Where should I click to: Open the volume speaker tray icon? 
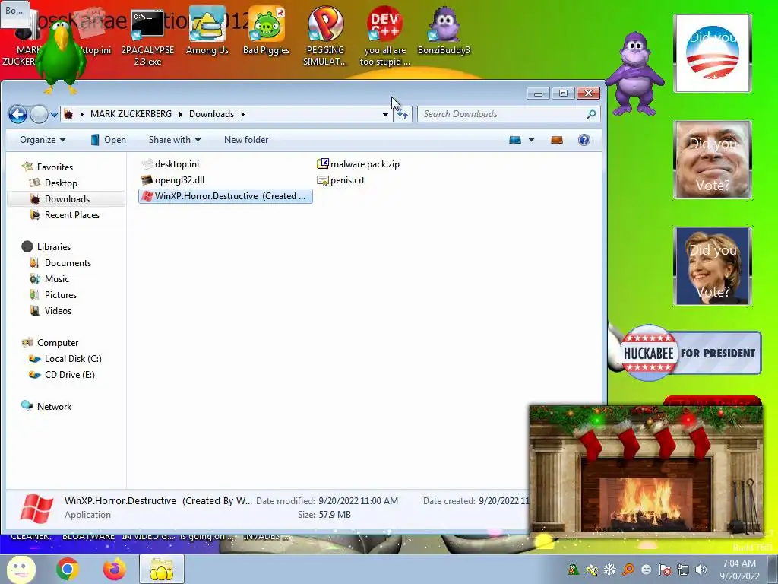(701, 570)
